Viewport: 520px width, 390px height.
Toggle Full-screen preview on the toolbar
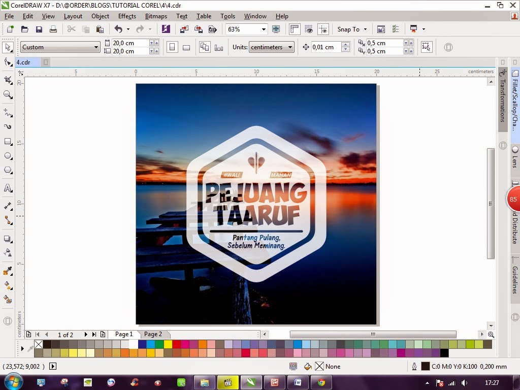tap(276, 29)
